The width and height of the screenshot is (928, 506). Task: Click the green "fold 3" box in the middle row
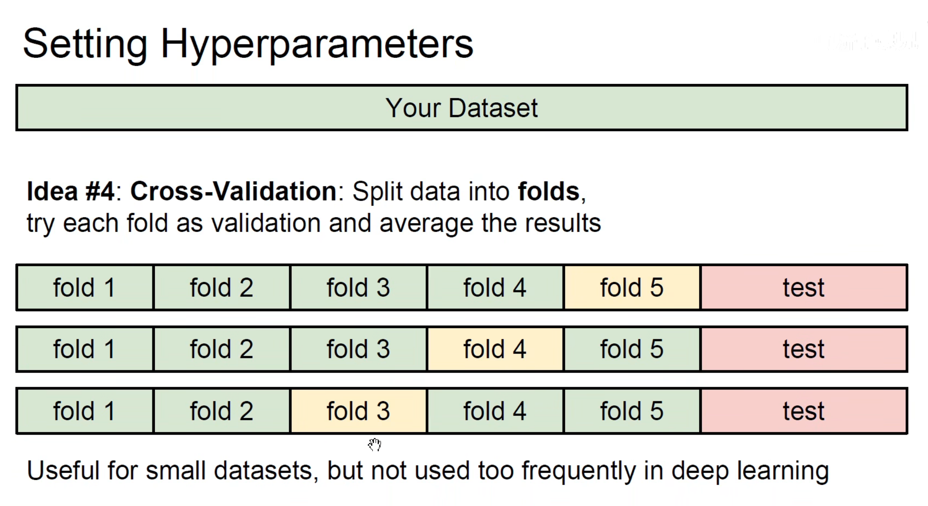tap(358, 349)
